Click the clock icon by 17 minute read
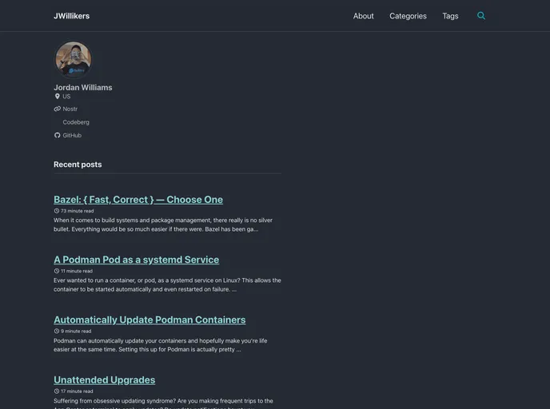The height and width of the screenshot is (409, 550). 57,391
